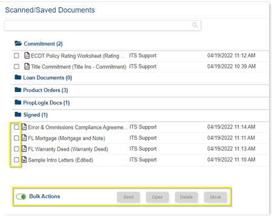Click the 04/19/2022 11:14 AM timestamp
274x218 pixels.
231,127
